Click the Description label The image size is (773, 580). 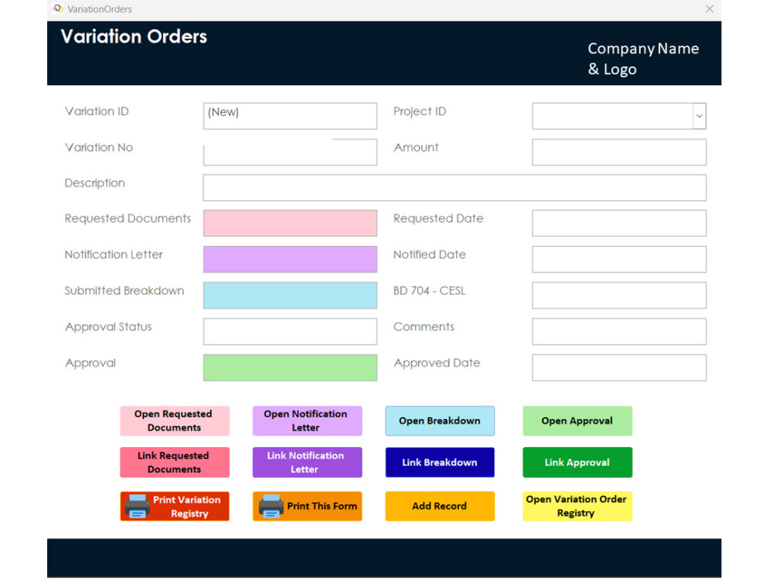[94, 183]
